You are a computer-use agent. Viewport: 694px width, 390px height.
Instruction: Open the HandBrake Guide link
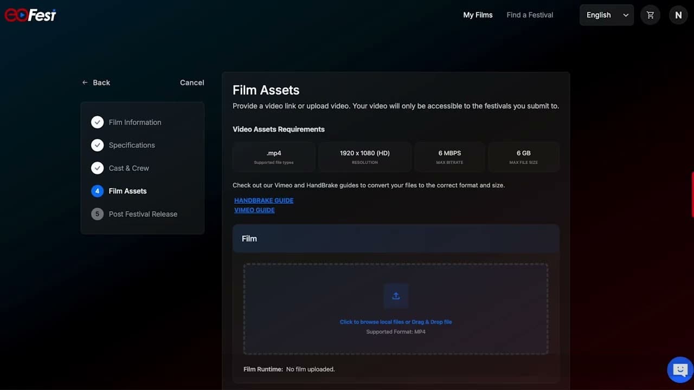[x=264, y=200]
